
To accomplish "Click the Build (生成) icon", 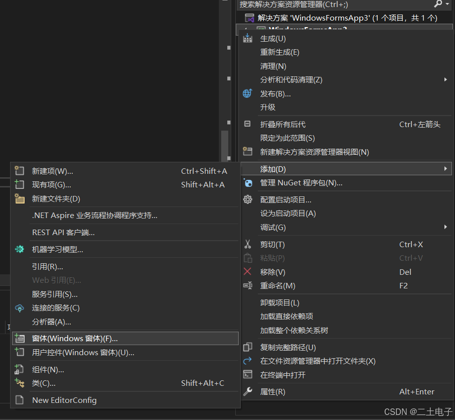I will click(x=247, y=38).
